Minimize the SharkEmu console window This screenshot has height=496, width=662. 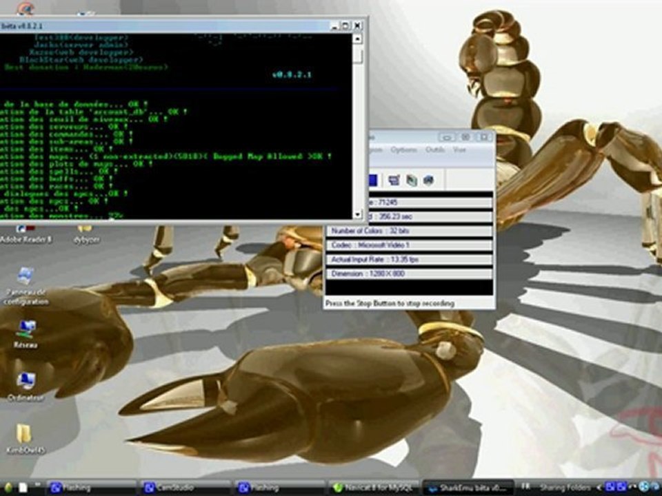(x=334, y=25)
